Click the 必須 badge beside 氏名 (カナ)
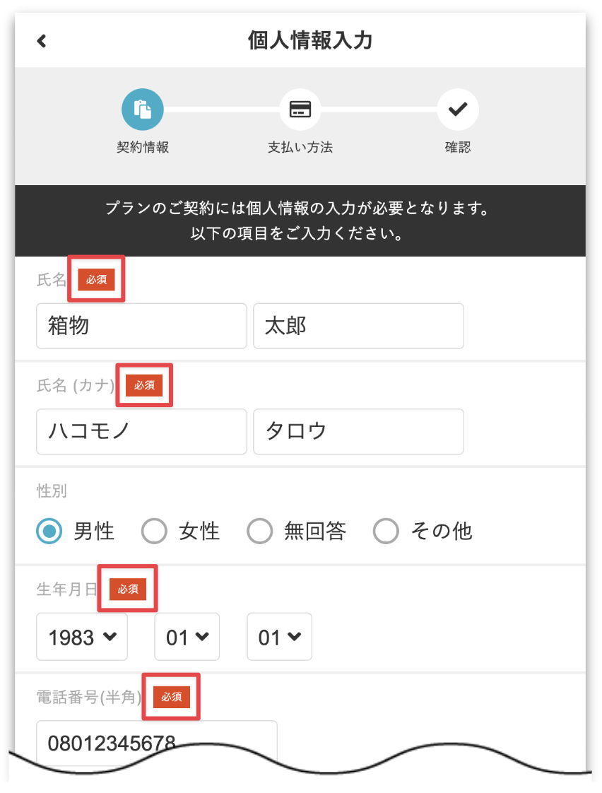The width and height of the screenshot is (602, 793). 144,385
